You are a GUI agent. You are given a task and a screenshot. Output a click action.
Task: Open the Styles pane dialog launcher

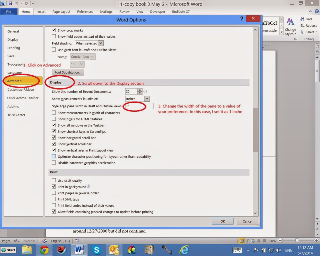point(295,39)
